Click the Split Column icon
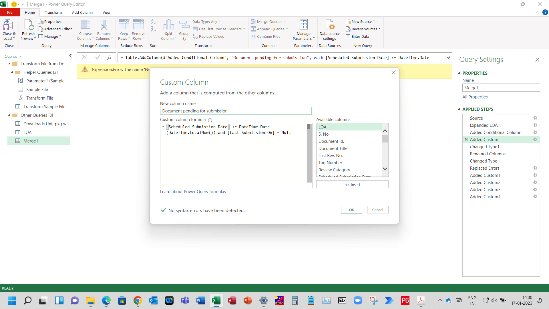The width and height of the screenshot is (549, 309). [168, 25]
